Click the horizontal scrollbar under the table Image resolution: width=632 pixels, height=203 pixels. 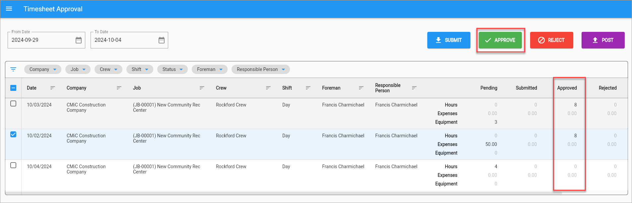[x=284, y=193]
